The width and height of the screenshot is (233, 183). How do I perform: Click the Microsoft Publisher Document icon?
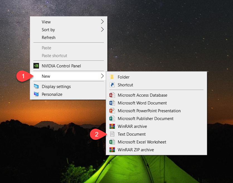[x=112, y=119]
